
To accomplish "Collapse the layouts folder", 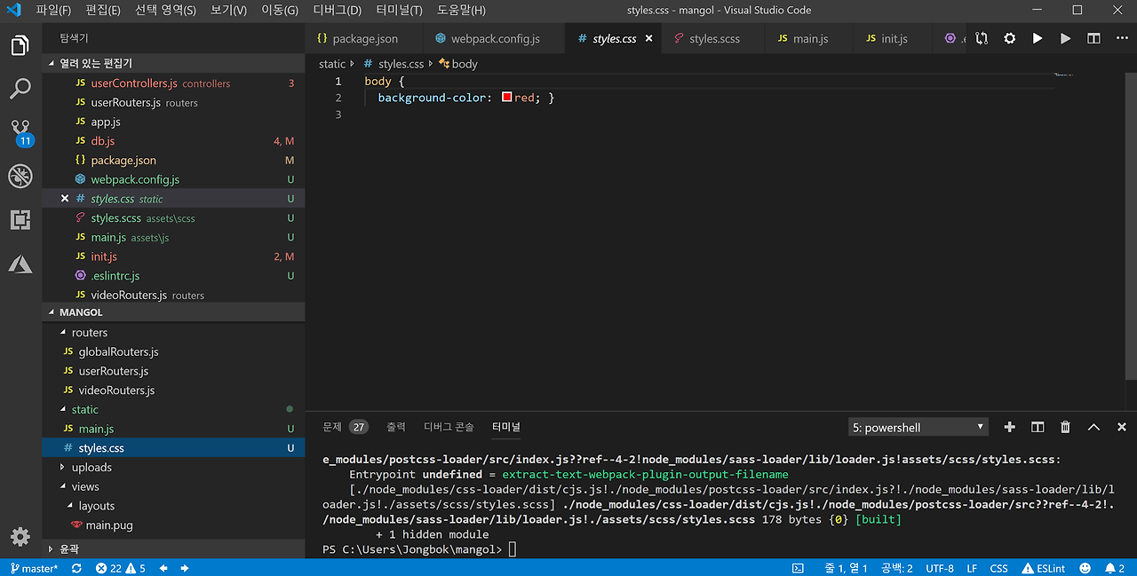I will 96,506.
